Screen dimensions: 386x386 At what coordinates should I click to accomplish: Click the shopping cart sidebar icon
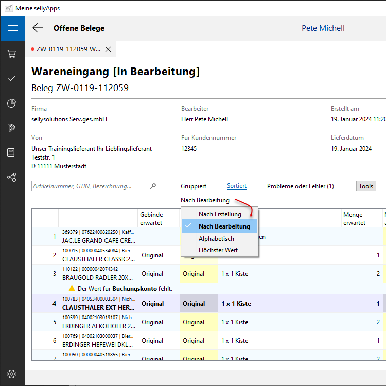point(12,54)
